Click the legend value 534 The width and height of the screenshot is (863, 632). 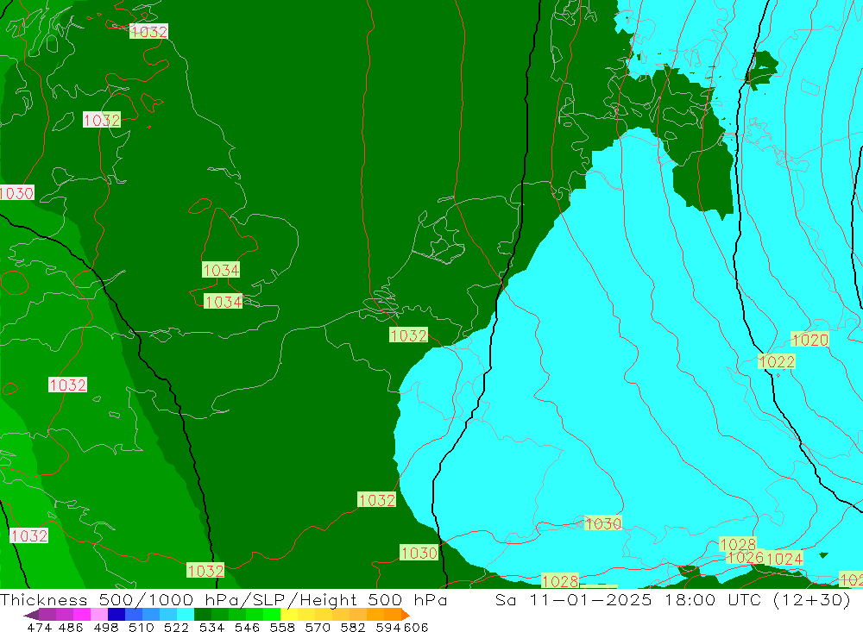[212, 627]
